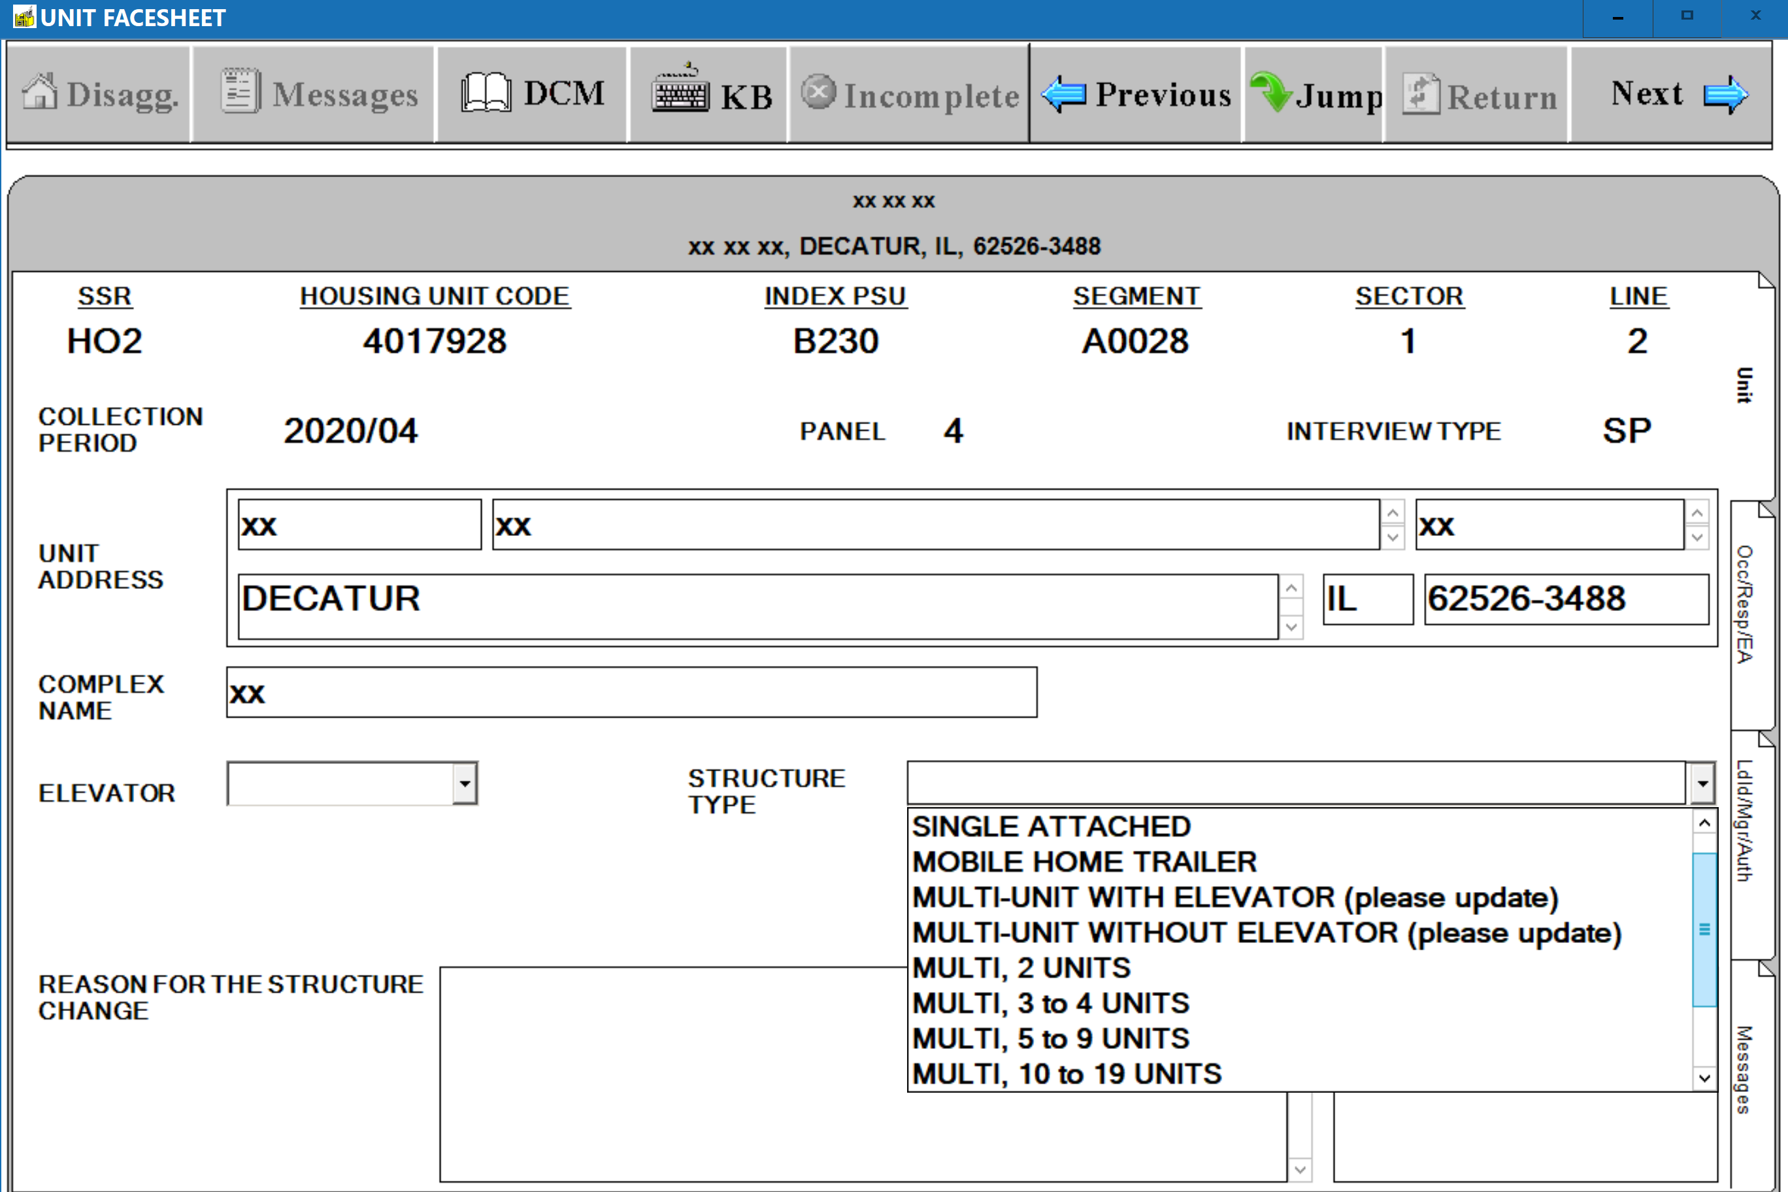Open Messages from the notepad toolbar icon
The image size is (1788, 1192).
coord(240,92)
